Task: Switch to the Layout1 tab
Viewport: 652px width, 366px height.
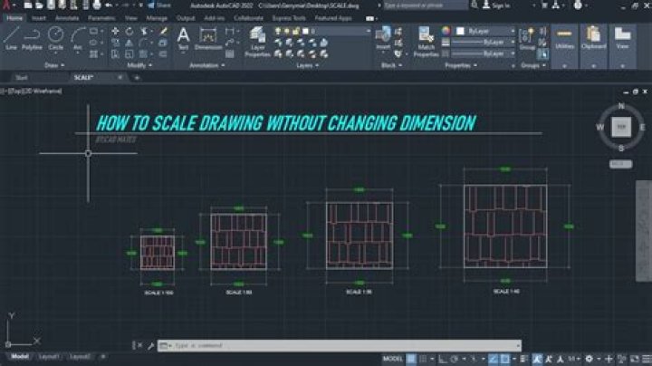Action: 49,356
